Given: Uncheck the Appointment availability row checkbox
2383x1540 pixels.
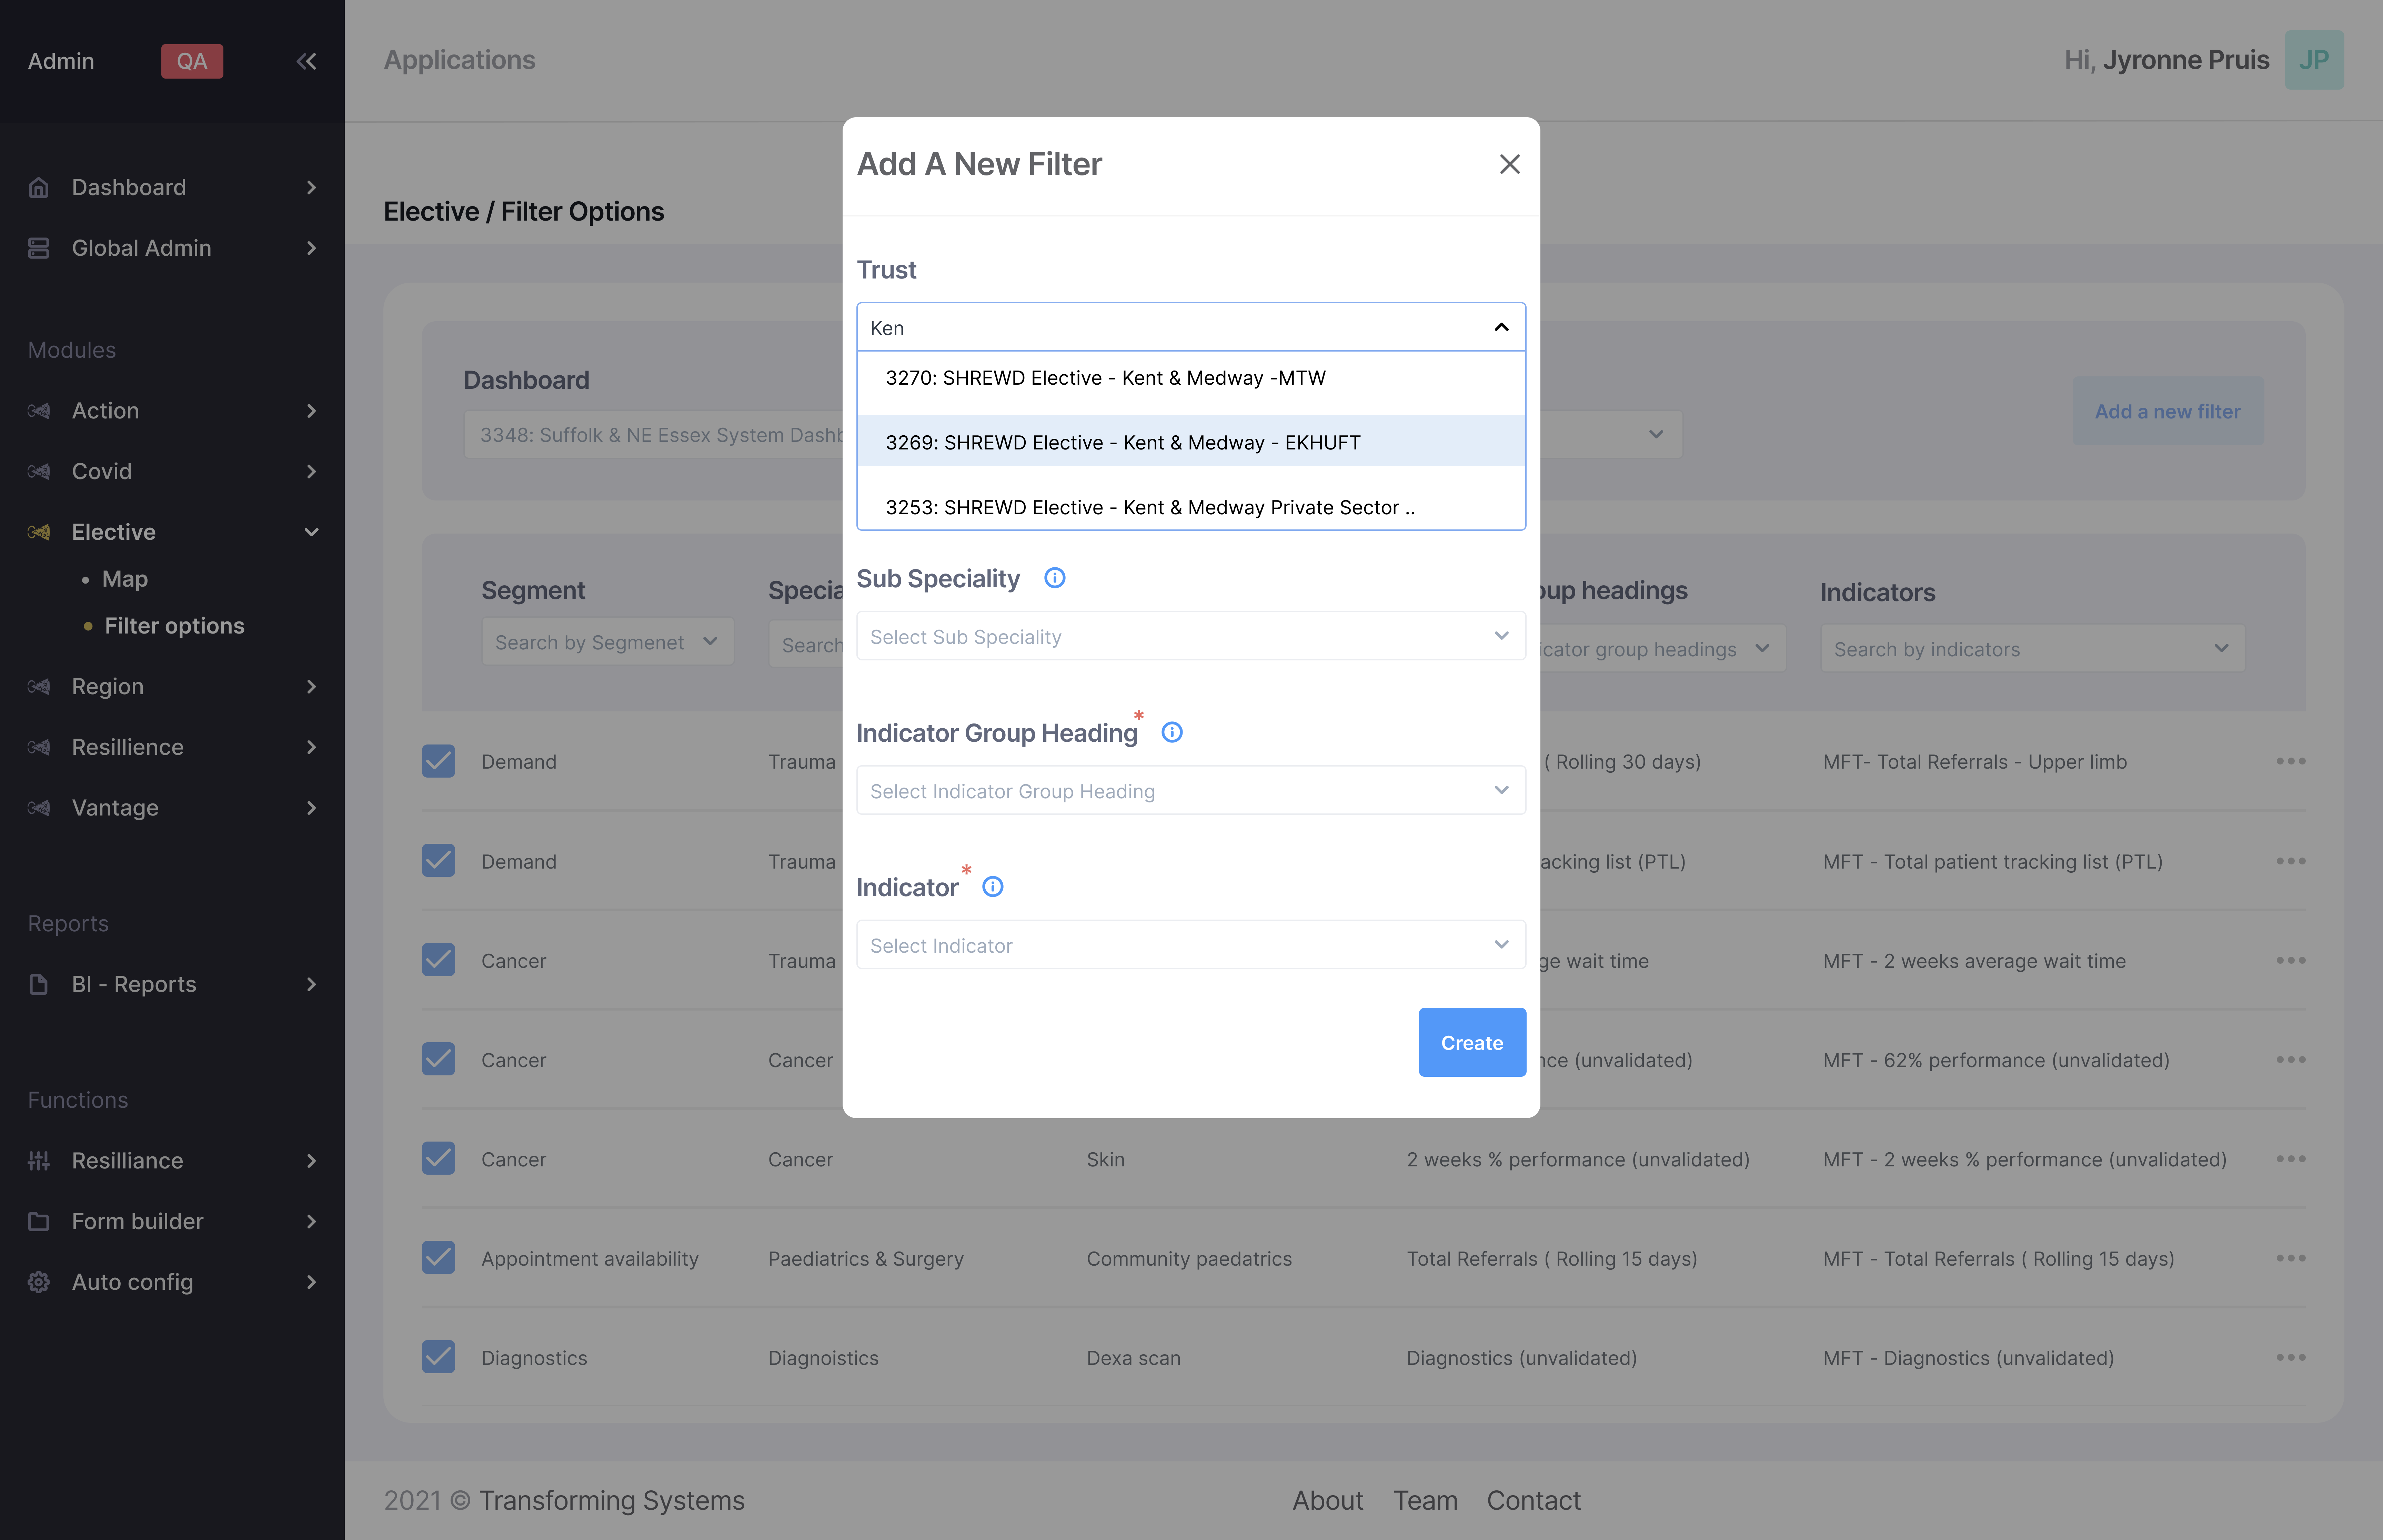Looking at the screenshot, I should 438,1258.
